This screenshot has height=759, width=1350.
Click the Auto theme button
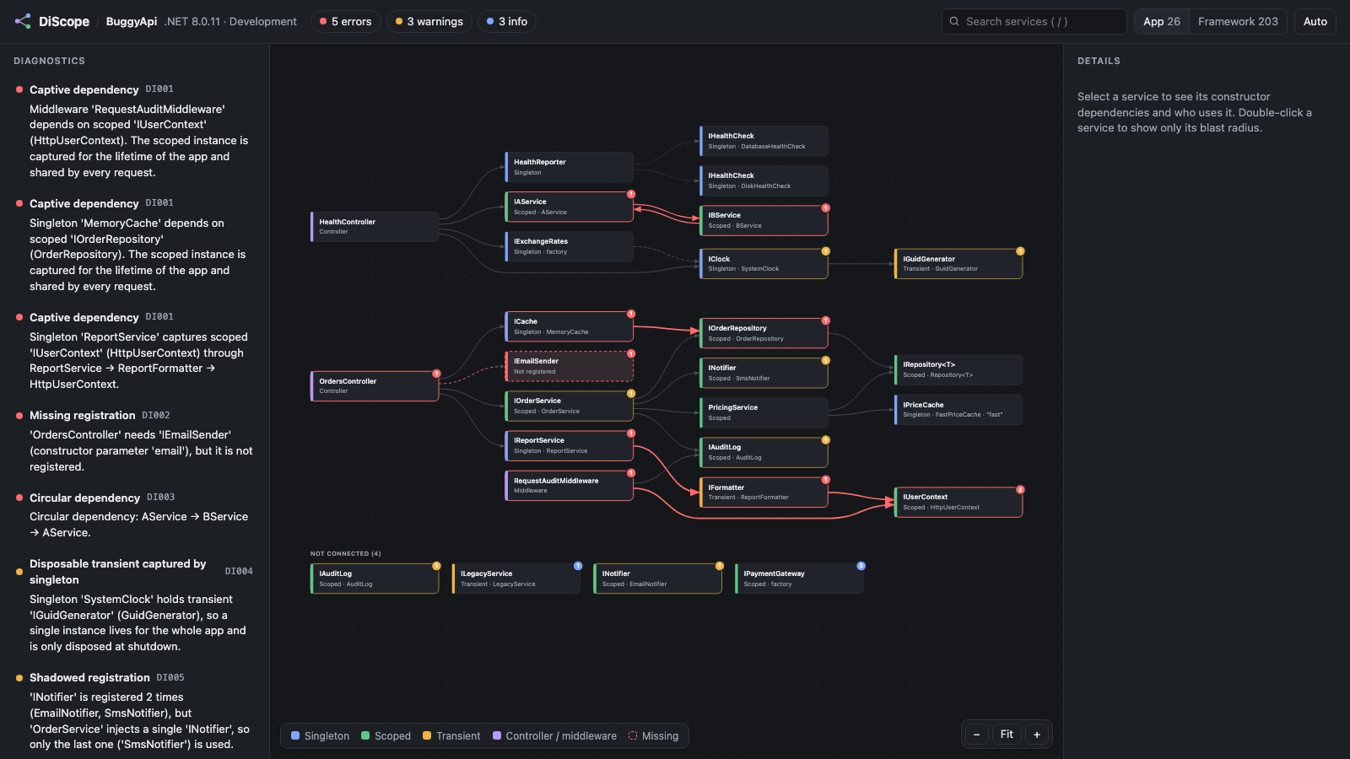click(1315, 22)
